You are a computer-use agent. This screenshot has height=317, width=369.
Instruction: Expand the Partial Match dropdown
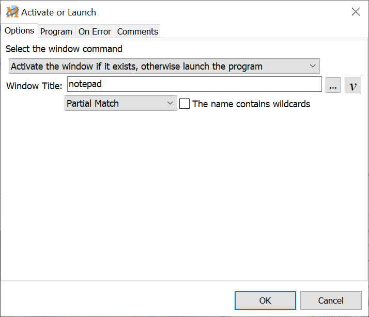point(120,104)
